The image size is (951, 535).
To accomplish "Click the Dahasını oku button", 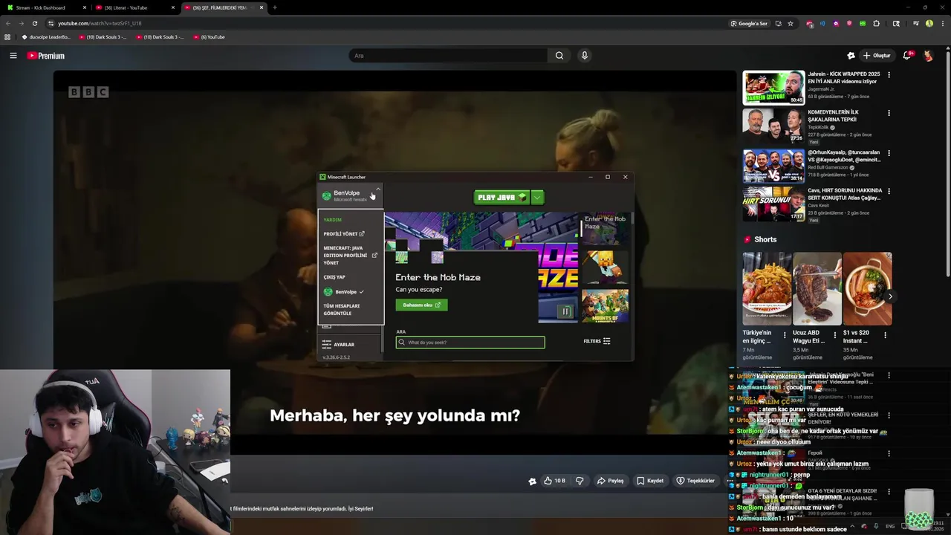I will (x=421, y=305).
